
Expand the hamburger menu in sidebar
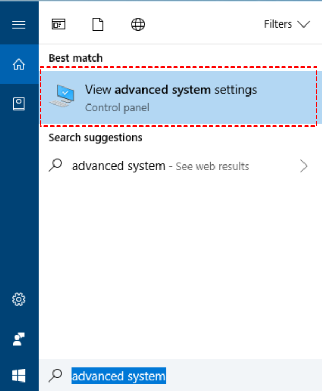19,24
